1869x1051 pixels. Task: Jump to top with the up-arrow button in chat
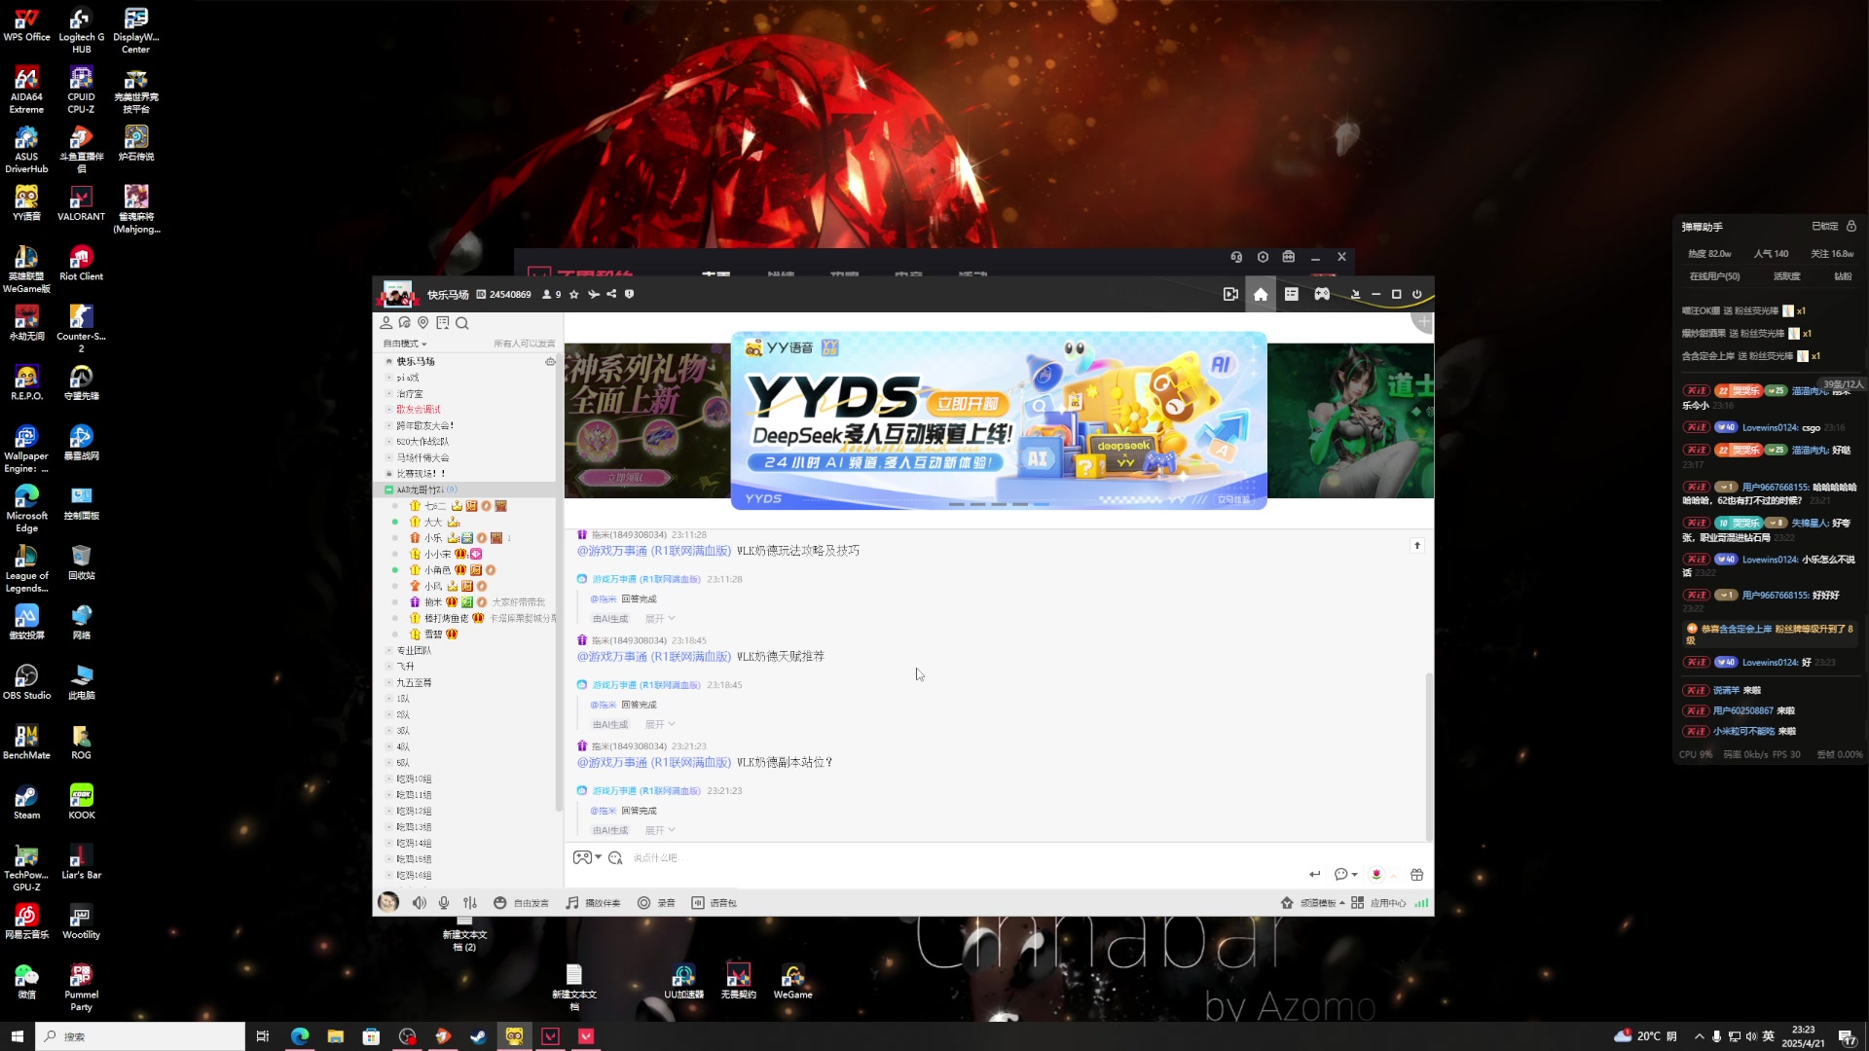pyautogui.click(x=1417, y=546)
